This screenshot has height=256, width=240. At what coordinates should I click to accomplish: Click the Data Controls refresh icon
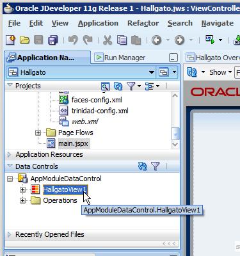[142, 166]
